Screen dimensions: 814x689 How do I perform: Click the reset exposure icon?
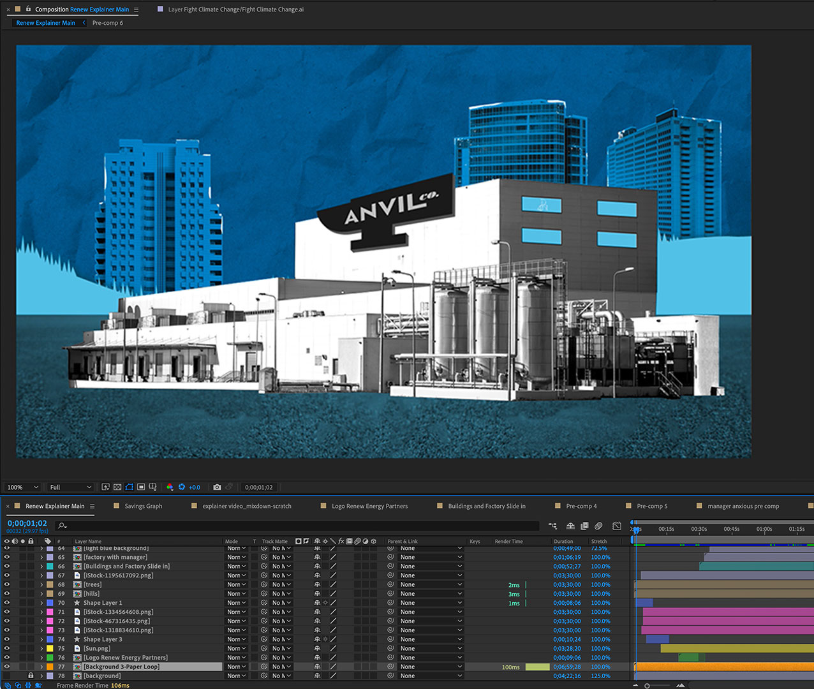click(182, 487)
